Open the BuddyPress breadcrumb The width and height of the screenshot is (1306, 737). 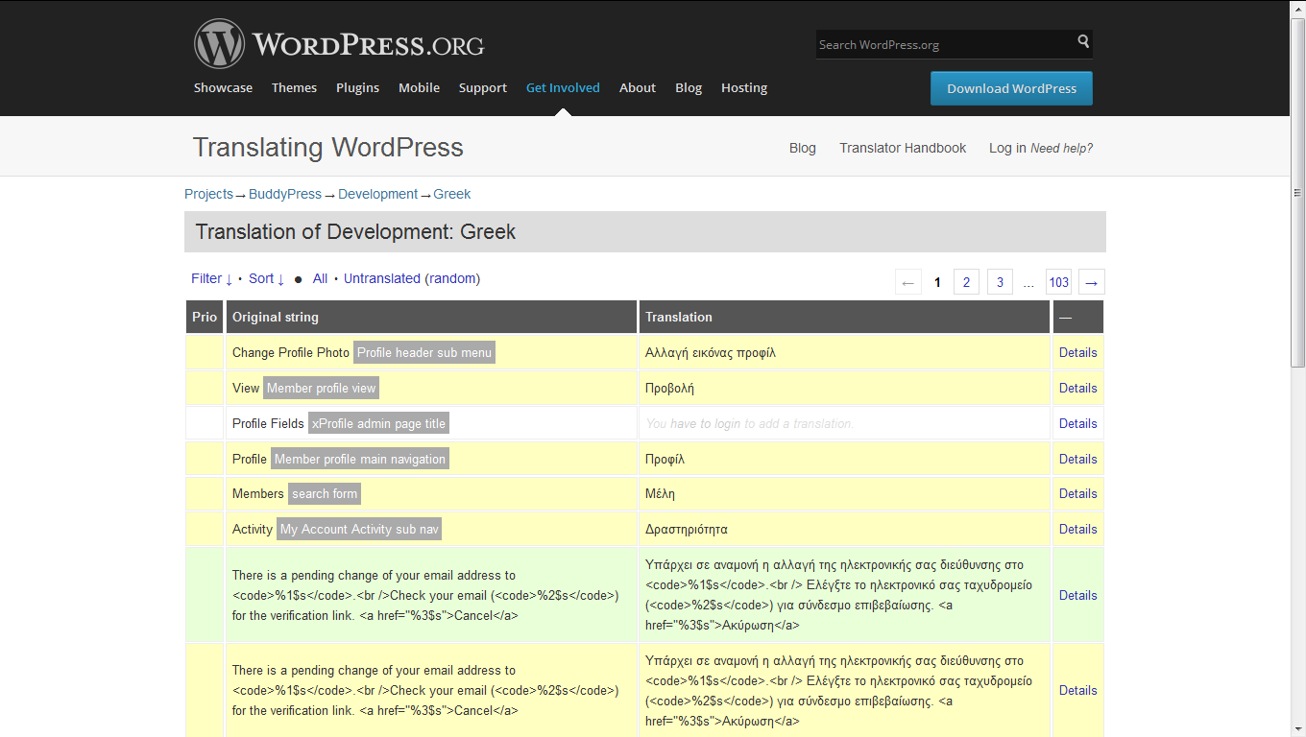(x=285, y=194)
